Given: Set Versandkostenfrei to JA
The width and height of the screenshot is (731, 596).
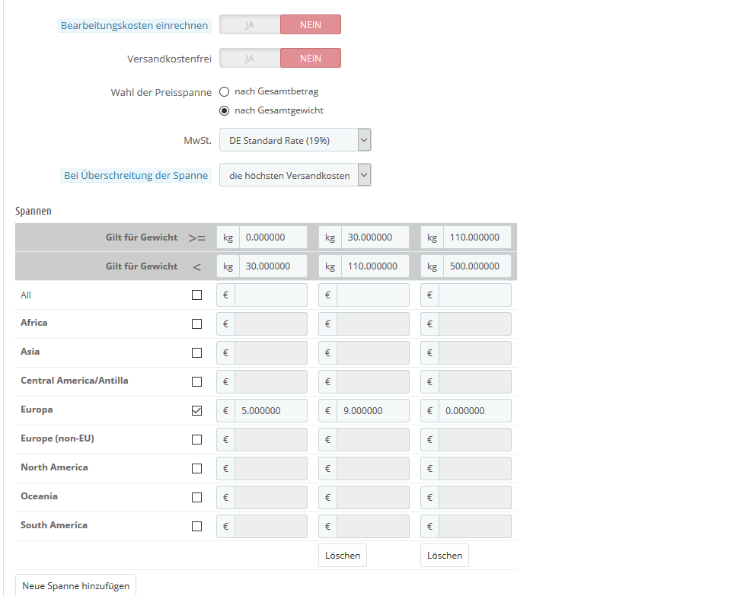Looking at the screenshot, I should pyautogui.click(x=250, y=59).
